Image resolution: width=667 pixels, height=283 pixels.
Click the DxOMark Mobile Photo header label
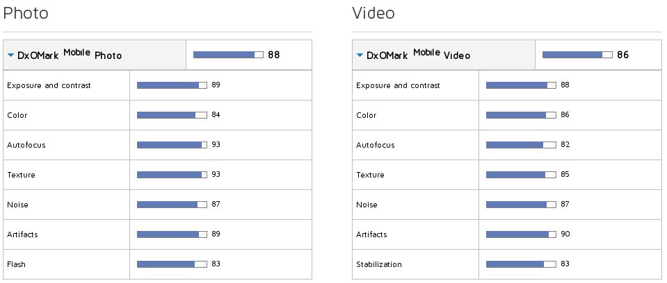(70, 54)
